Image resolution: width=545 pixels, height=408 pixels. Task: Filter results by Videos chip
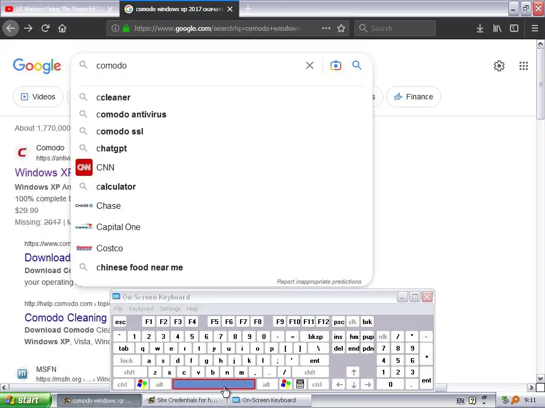(x=38, y=97)
